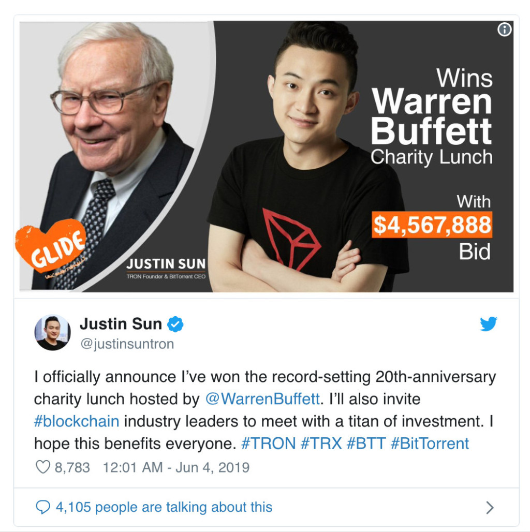The height and width of the screenshot is (532, 530).
Task: Click the 8,783 likes count
Action: point(72,467)
